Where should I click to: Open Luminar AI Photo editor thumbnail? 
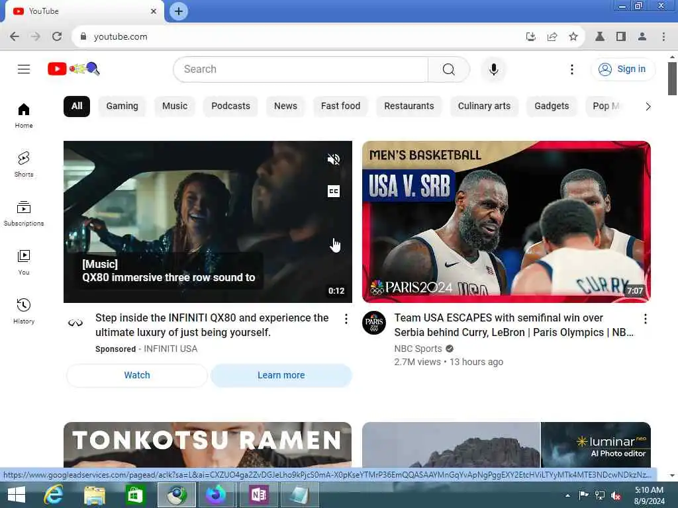tap(507, 445)
